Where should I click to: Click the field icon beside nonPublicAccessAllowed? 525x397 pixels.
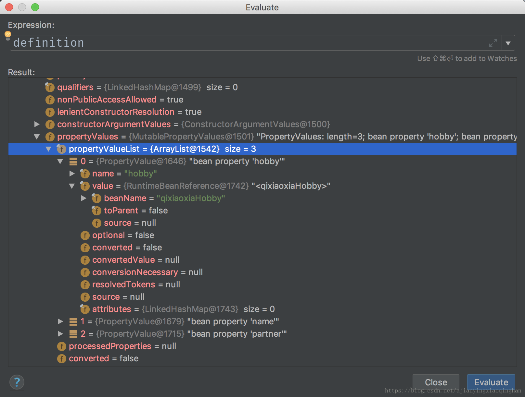[50, 100]
